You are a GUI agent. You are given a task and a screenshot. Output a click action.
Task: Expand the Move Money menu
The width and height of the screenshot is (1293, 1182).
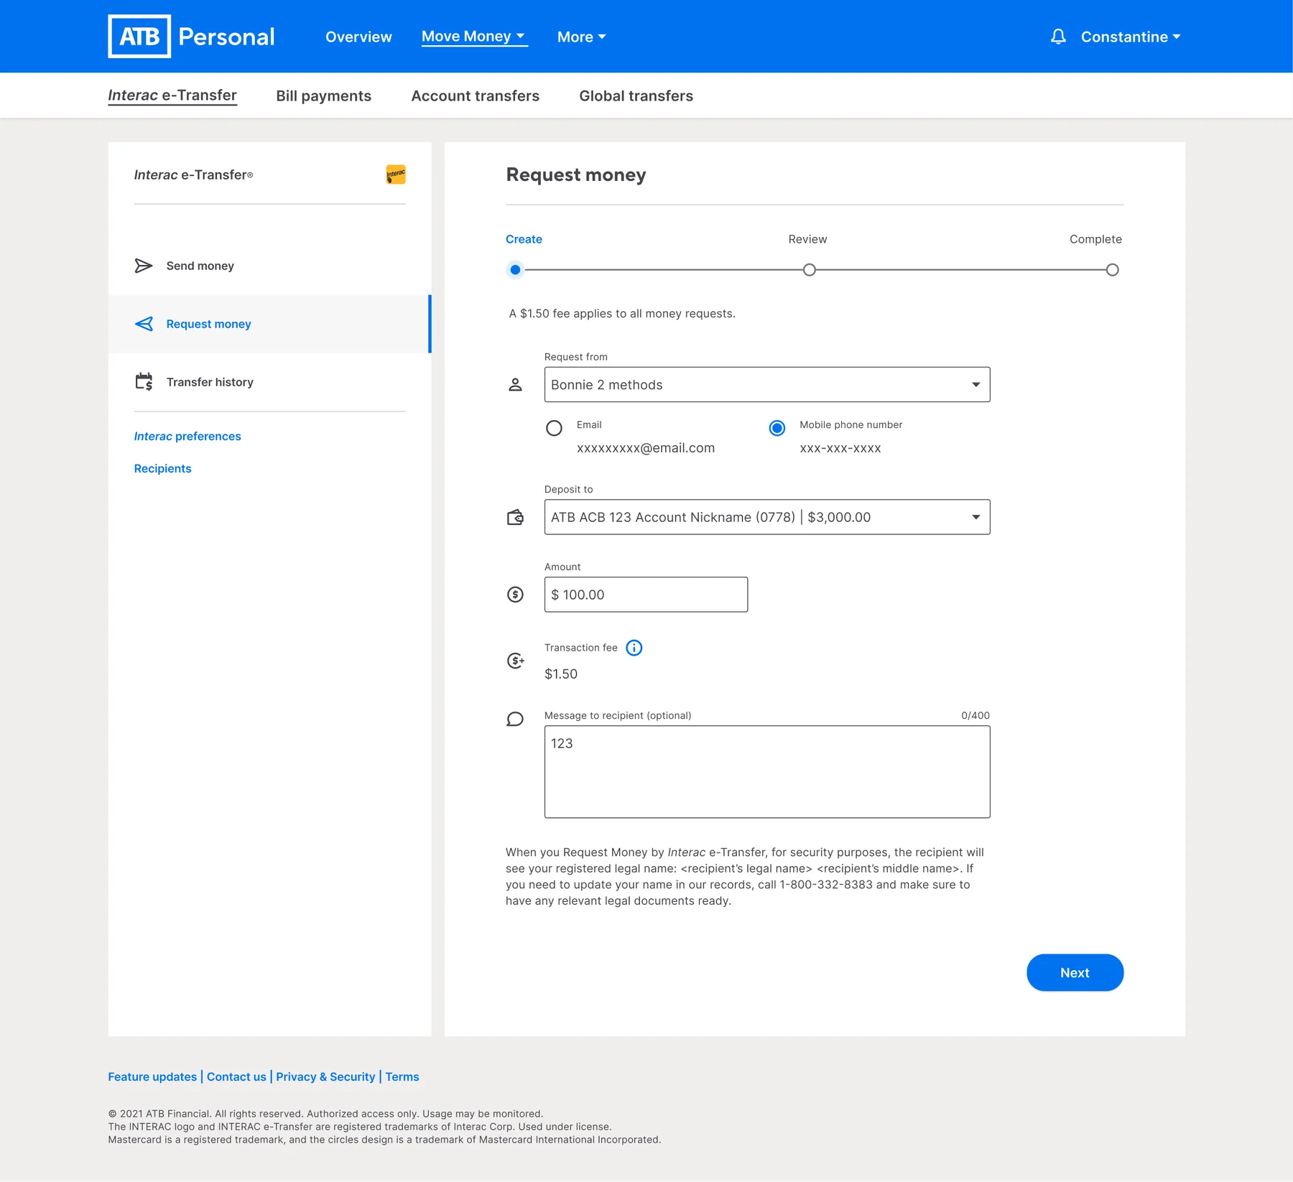pos(474,37)
